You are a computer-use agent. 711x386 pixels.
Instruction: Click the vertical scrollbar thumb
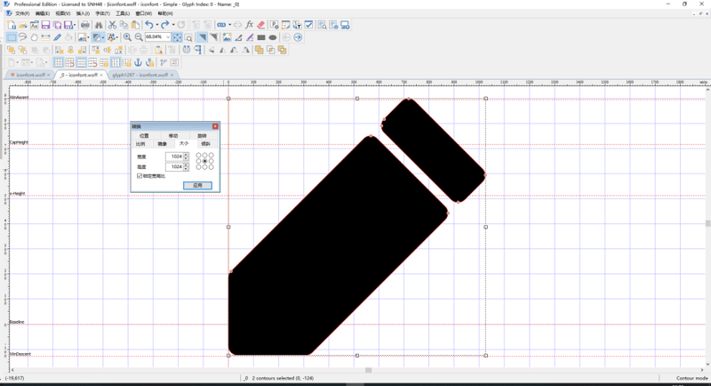[707, 223]
